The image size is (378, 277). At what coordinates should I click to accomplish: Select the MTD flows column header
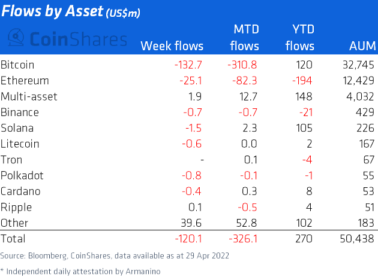(x=244, y=38)
